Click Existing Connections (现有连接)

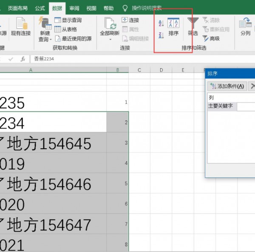21,27
